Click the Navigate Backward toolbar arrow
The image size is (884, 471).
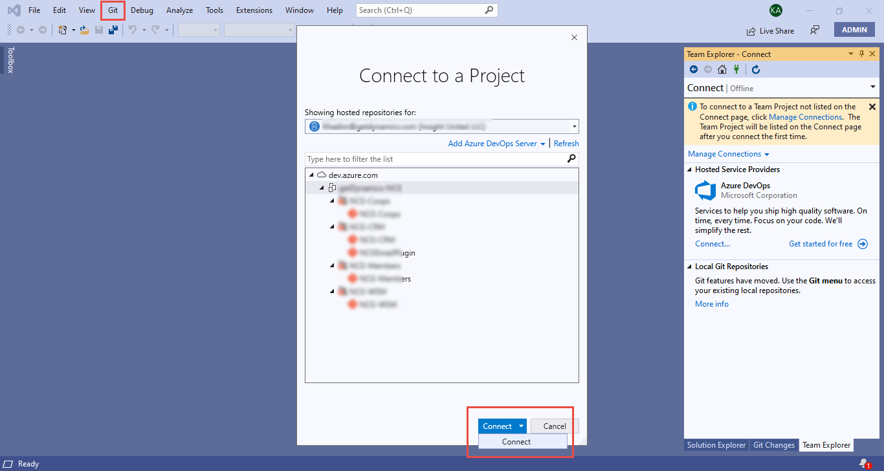click(x=21, y=30)
